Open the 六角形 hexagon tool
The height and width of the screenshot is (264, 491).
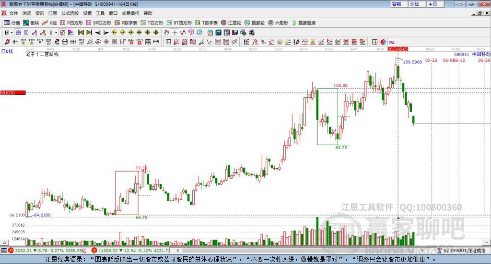tap(278, 23)
